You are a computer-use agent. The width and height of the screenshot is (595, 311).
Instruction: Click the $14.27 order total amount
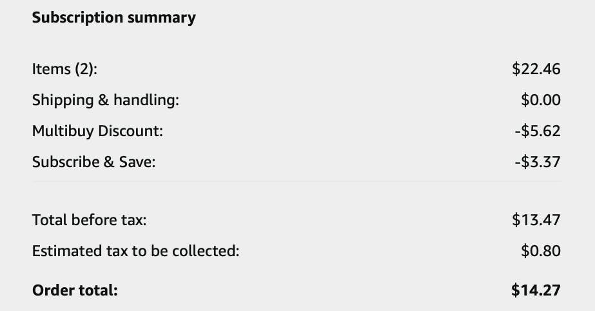536,290
